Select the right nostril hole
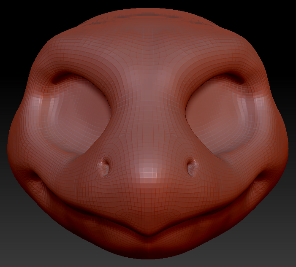 (191, 166)
